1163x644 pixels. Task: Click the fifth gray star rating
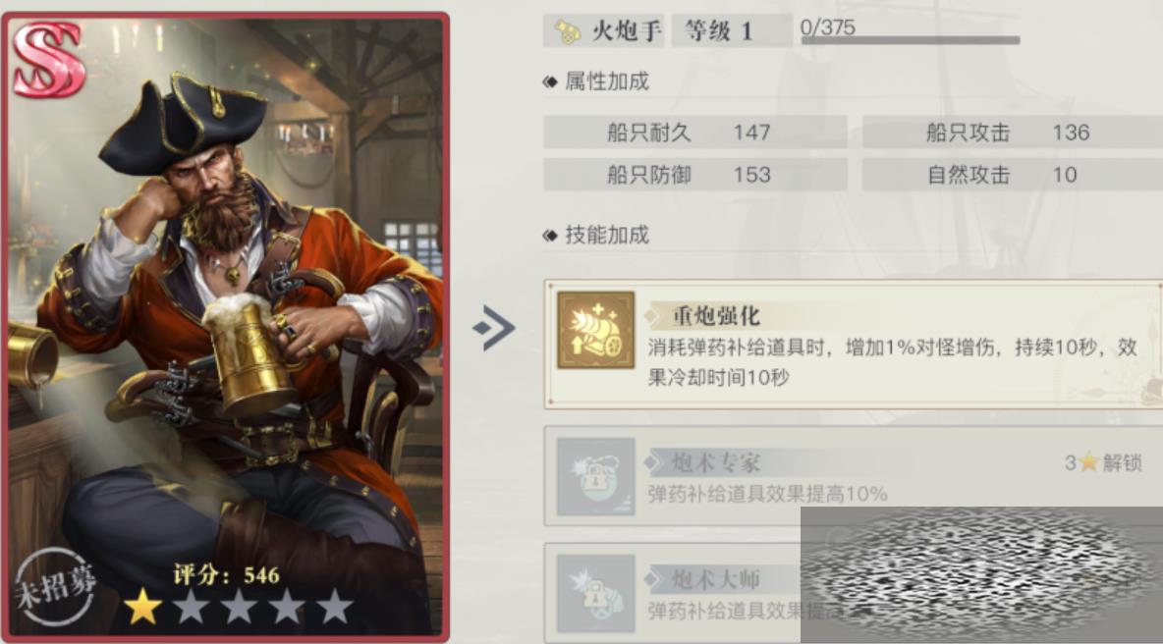(x=335, y=607)
